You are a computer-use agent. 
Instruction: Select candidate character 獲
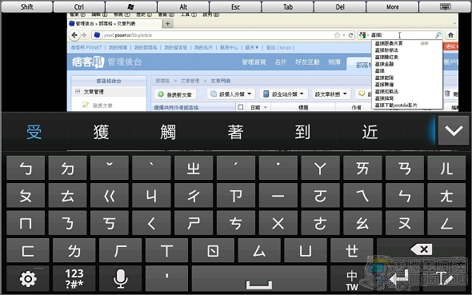[x=101, y=132]
